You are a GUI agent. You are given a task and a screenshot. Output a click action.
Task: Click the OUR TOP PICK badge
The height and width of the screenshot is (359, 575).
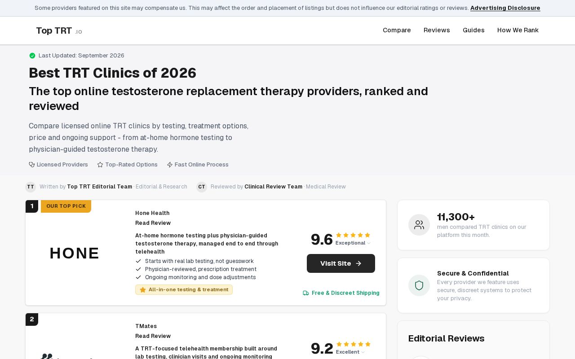66,206
